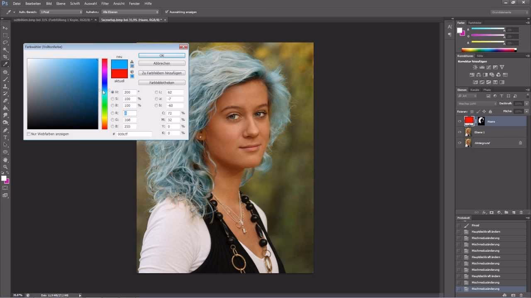Open the Weiches Licht blend mode dropdown

(476, 103)
